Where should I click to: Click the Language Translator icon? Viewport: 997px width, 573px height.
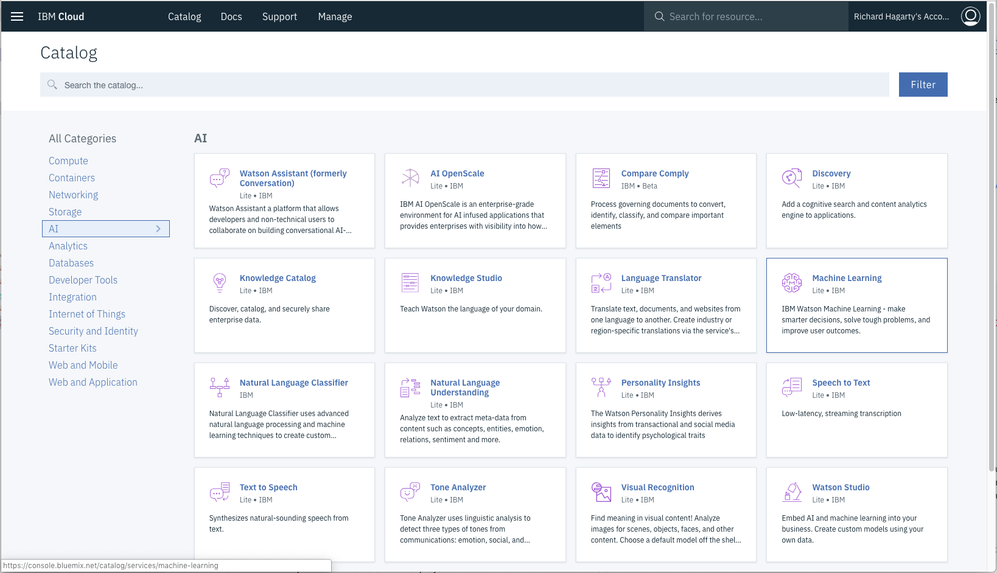[x=601, y=283]
